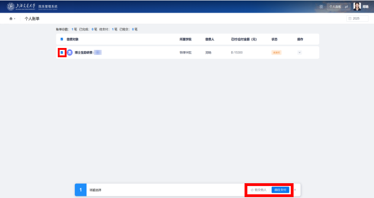The image size is (374, 198).
Task: Click the 博士生助研费 bill name
Action: pyautogui.click(x=84, y=53)
